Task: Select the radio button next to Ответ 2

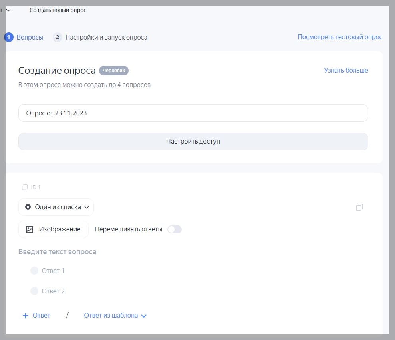Action: 34,291
